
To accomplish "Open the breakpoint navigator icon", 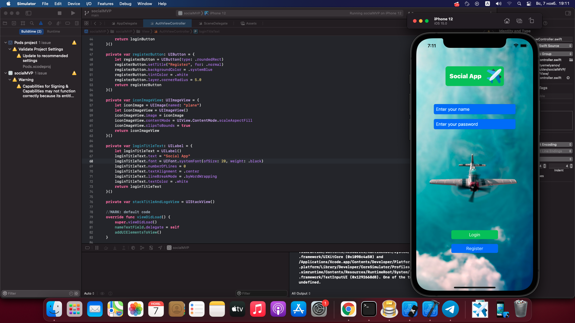I will tap(68, 23).
